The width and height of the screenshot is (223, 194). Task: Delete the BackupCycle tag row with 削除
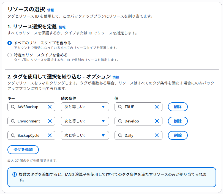178,135
